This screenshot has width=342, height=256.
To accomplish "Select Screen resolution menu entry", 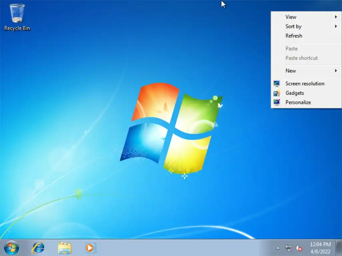I will (306, 84).
